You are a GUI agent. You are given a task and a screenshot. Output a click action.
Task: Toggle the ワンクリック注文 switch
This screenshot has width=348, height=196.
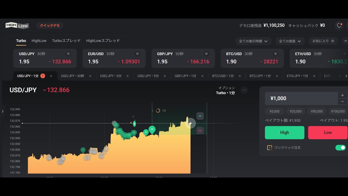click(340, 148)
